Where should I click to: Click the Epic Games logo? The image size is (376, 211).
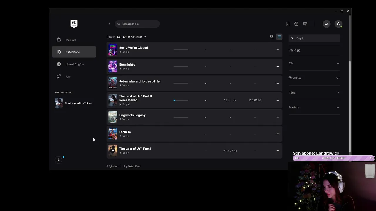[74, 24]
